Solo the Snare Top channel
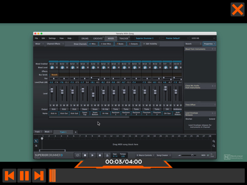This screenshot has width=247, height=185. pyautogui.click(x=81, y=105)
